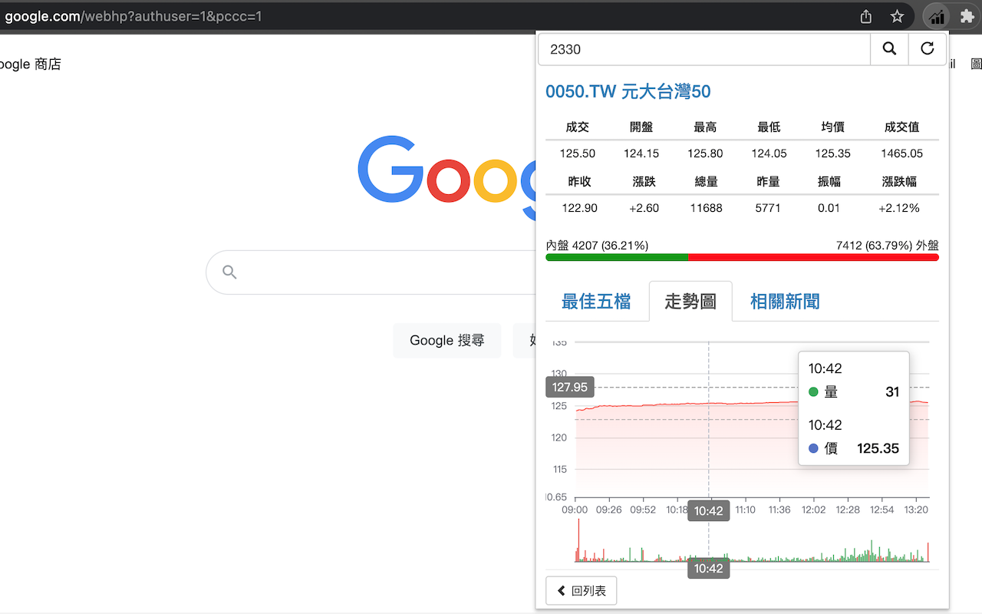Click the 價 125.35 entry in chart tooltip
Image resolution: width=982 pixels, height=614 pixels.
pos(854,449)
